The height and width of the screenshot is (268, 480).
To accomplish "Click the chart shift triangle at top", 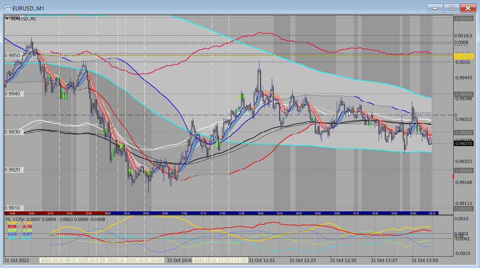I will click(x=363, y=16).
